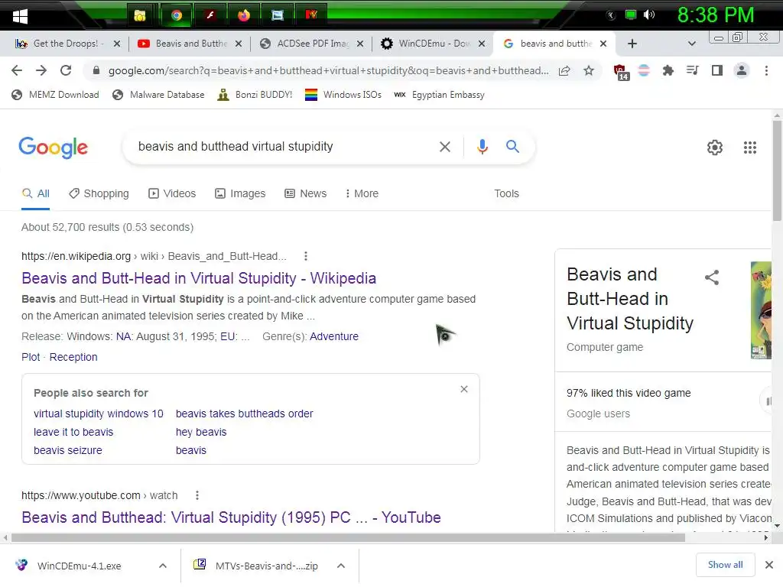
Task: Open the search Tools options
Action: pyautogui.click(x=506, y=193)
